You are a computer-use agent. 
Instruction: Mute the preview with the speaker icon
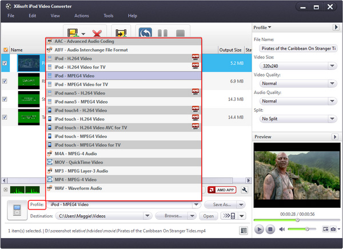tap(282, 229)
